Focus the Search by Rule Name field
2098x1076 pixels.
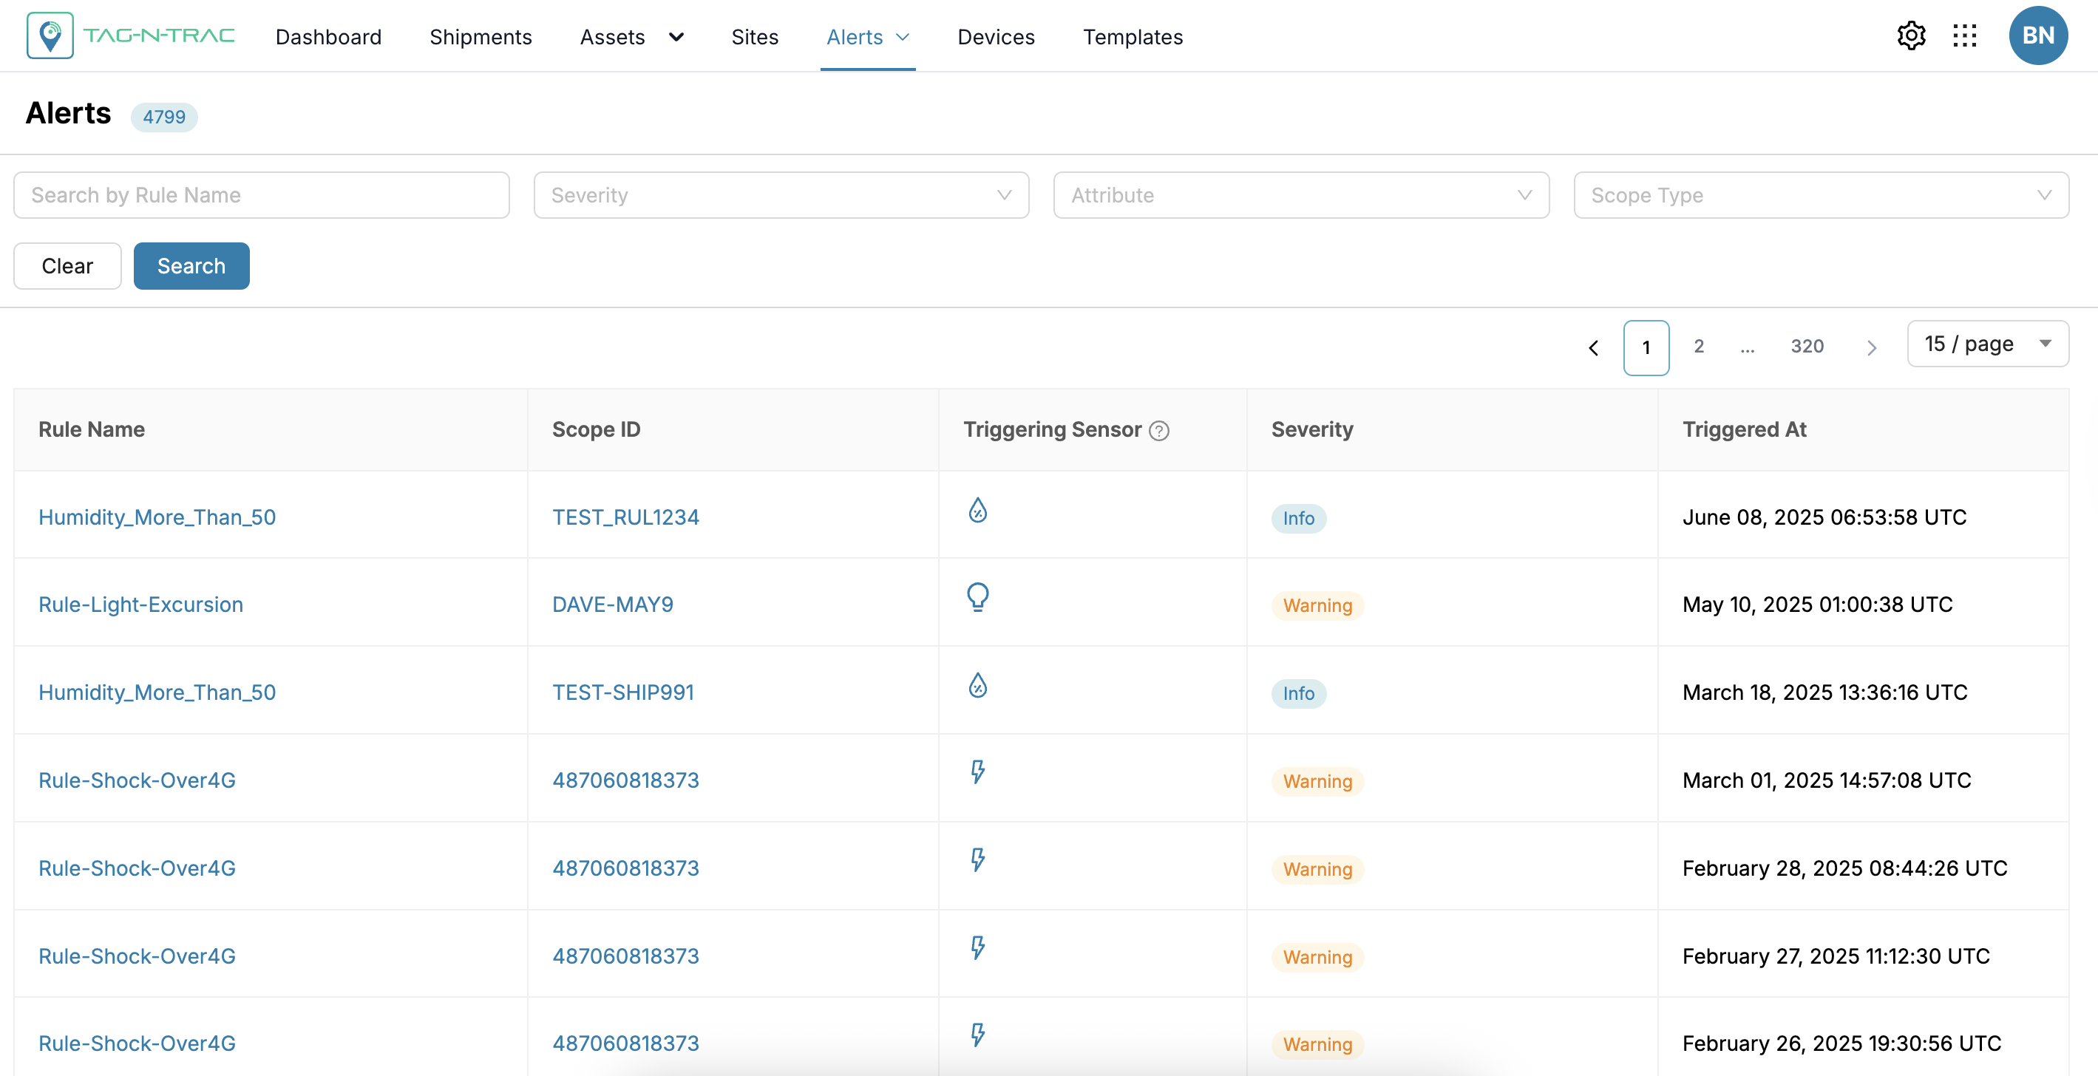point(261,195)
